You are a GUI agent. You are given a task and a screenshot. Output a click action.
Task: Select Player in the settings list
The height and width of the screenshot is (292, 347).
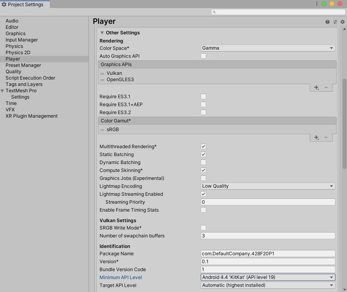tap(44, 59)
